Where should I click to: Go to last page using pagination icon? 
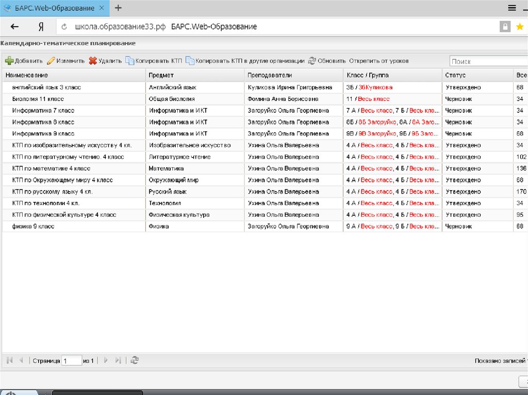pos(118,360)
